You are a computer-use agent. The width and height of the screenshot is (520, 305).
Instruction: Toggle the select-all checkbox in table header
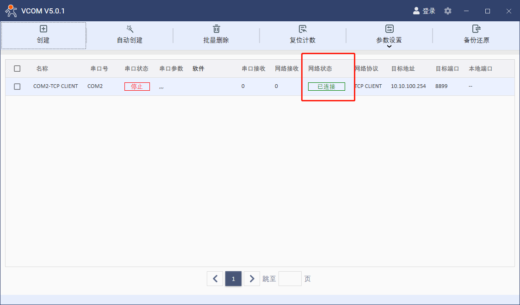point(17,68)
